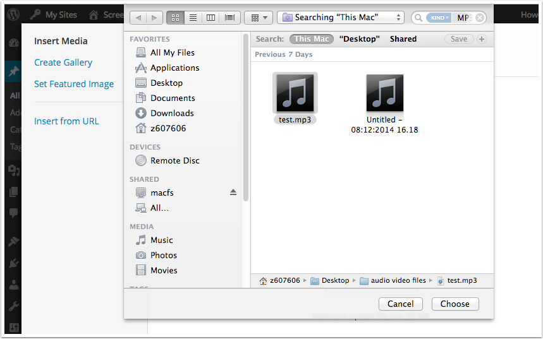Eject the macfs shared volume

pyautogui.click(x=233, y=193)
